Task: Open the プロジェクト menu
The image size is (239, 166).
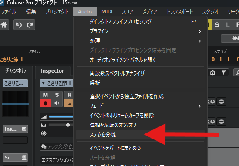Action: click(57, 12)
